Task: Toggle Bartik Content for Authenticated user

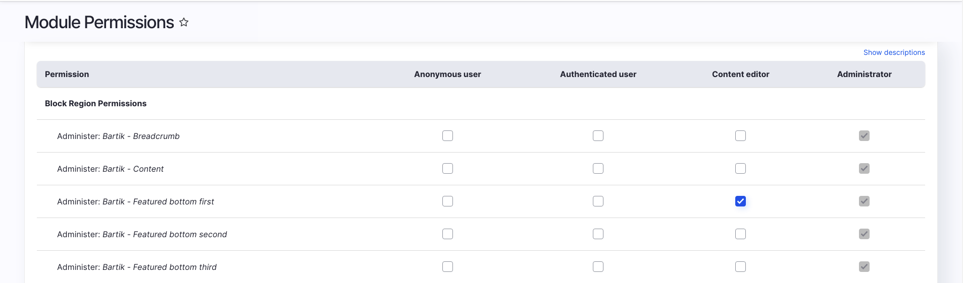Action: (x=598, y=169)
